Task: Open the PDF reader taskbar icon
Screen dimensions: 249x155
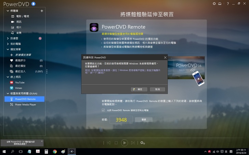Action: (x=38, y=152)
